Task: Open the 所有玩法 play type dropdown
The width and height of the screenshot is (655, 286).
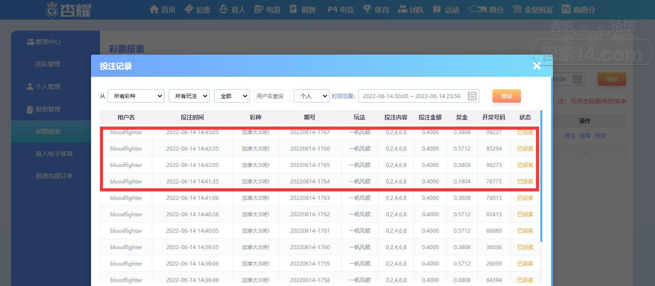Action: pos(189,96)
